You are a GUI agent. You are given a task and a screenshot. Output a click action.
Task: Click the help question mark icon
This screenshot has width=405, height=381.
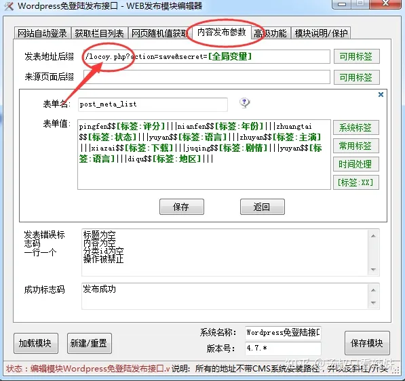(244, 103)
